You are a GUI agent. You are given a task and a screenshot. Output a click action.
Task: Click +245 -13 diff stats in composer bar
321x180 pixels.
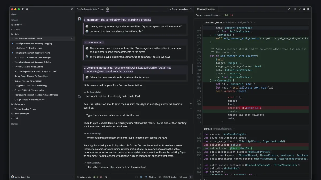[x=97, y=177]
